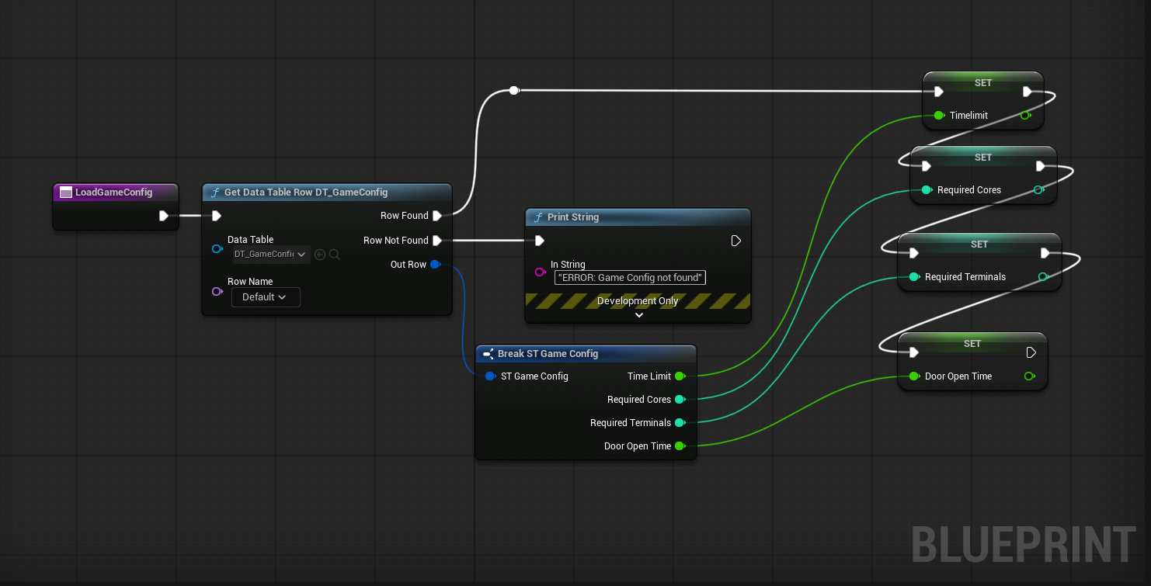Click the In String input pin
The width and height of the screenshot is (1151, 586).
[541, 272]
